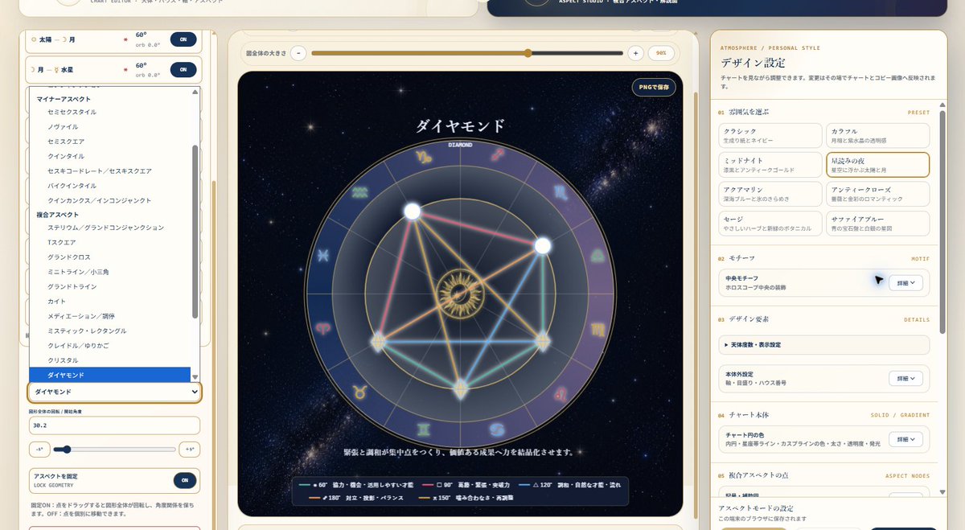Select the glowing right-side circular aspect node
Screen dimensions: 965x530
click(543, 244)
